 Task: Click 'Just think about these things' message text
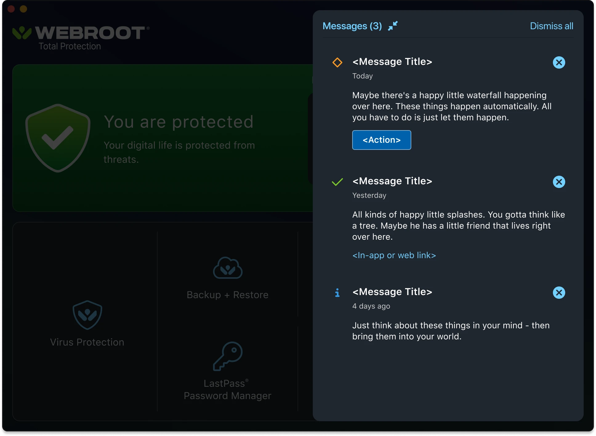click(451, 331)
